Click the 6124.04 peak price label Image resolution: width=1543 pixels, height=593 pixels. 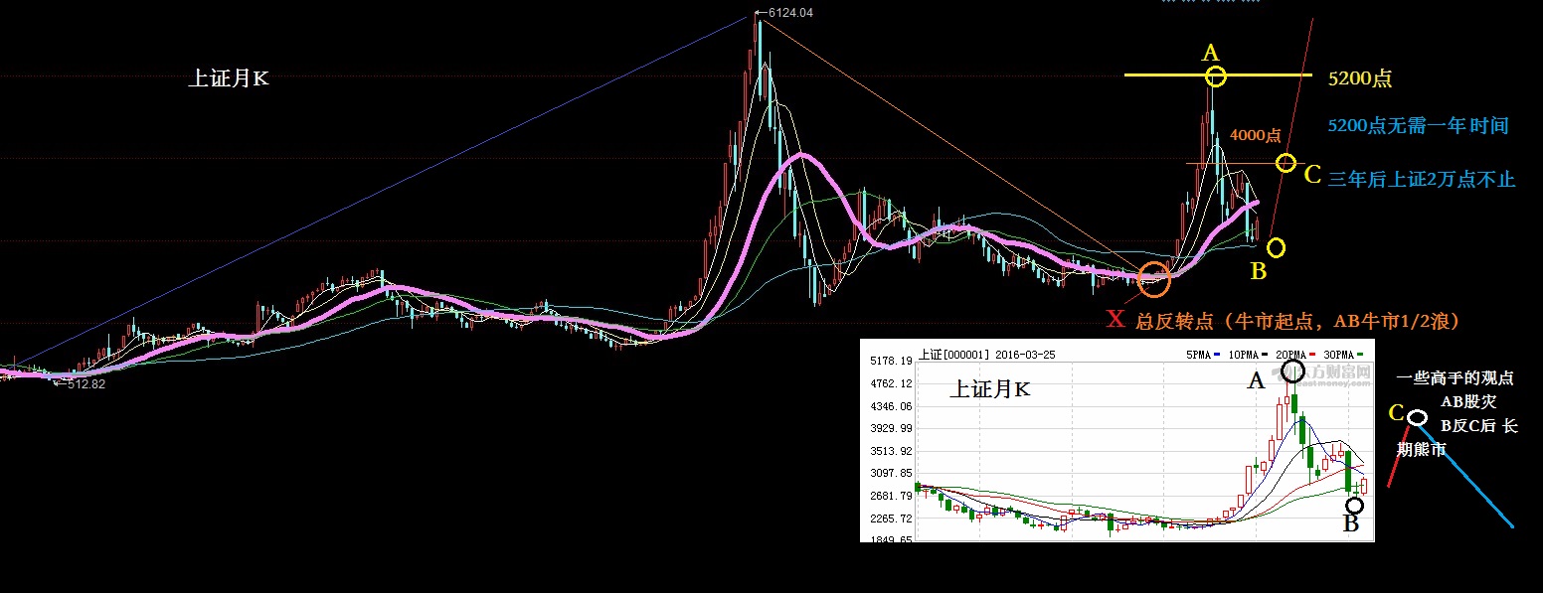790,13
